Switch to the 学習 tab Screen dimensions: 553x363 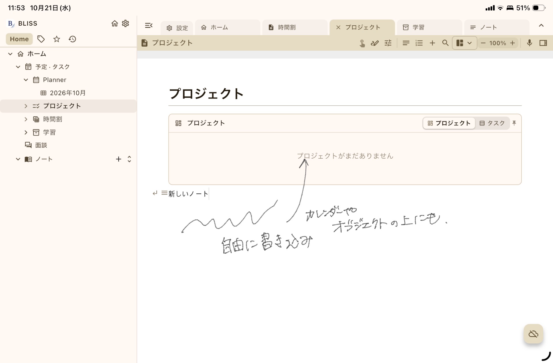click(429, 27)
